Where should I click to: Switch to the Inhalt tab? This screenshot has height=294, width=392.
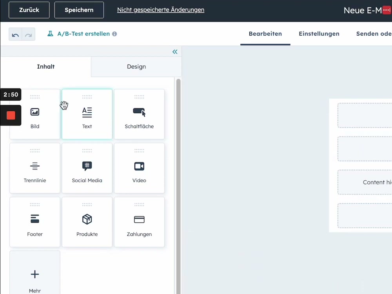coord(45,67)
